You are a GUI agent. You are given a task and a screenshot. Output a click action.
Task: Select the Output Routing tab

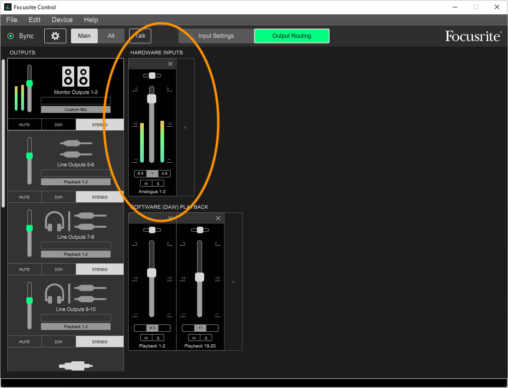point(292,36)
